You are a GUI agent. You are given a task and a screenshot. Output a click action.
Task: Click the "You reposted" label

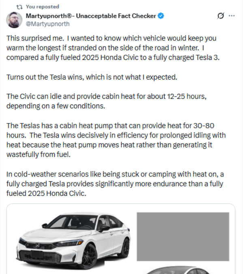pos(42,7)
